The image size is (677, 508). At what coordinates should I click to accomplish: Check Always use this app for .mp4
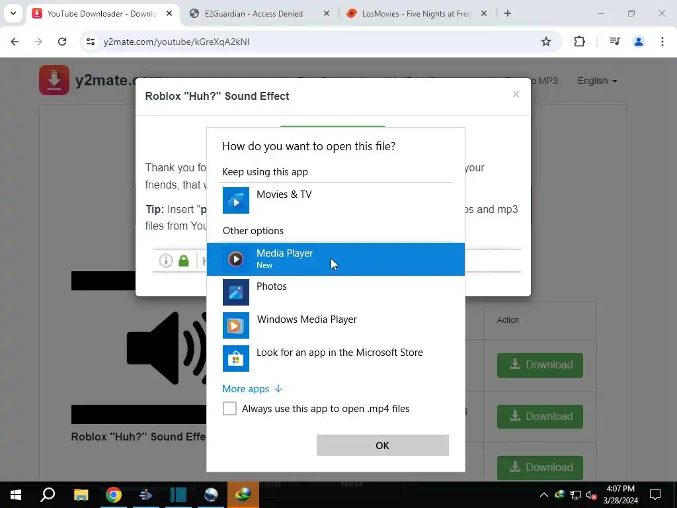(x=229, y=408)
